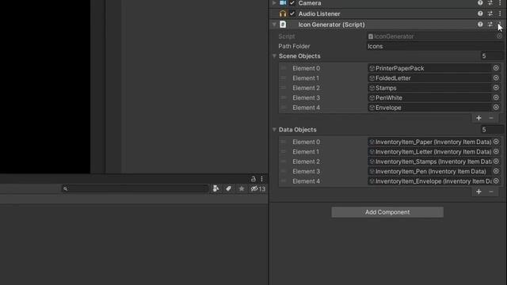Open the object picker for Stamps
Image resolution: width=507 pixels, height=285 pixels.
click(x=496, y=88)
